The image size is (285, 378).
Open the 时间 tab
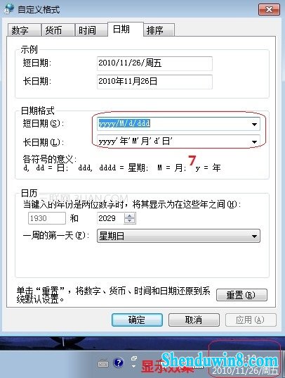[91, 30]
